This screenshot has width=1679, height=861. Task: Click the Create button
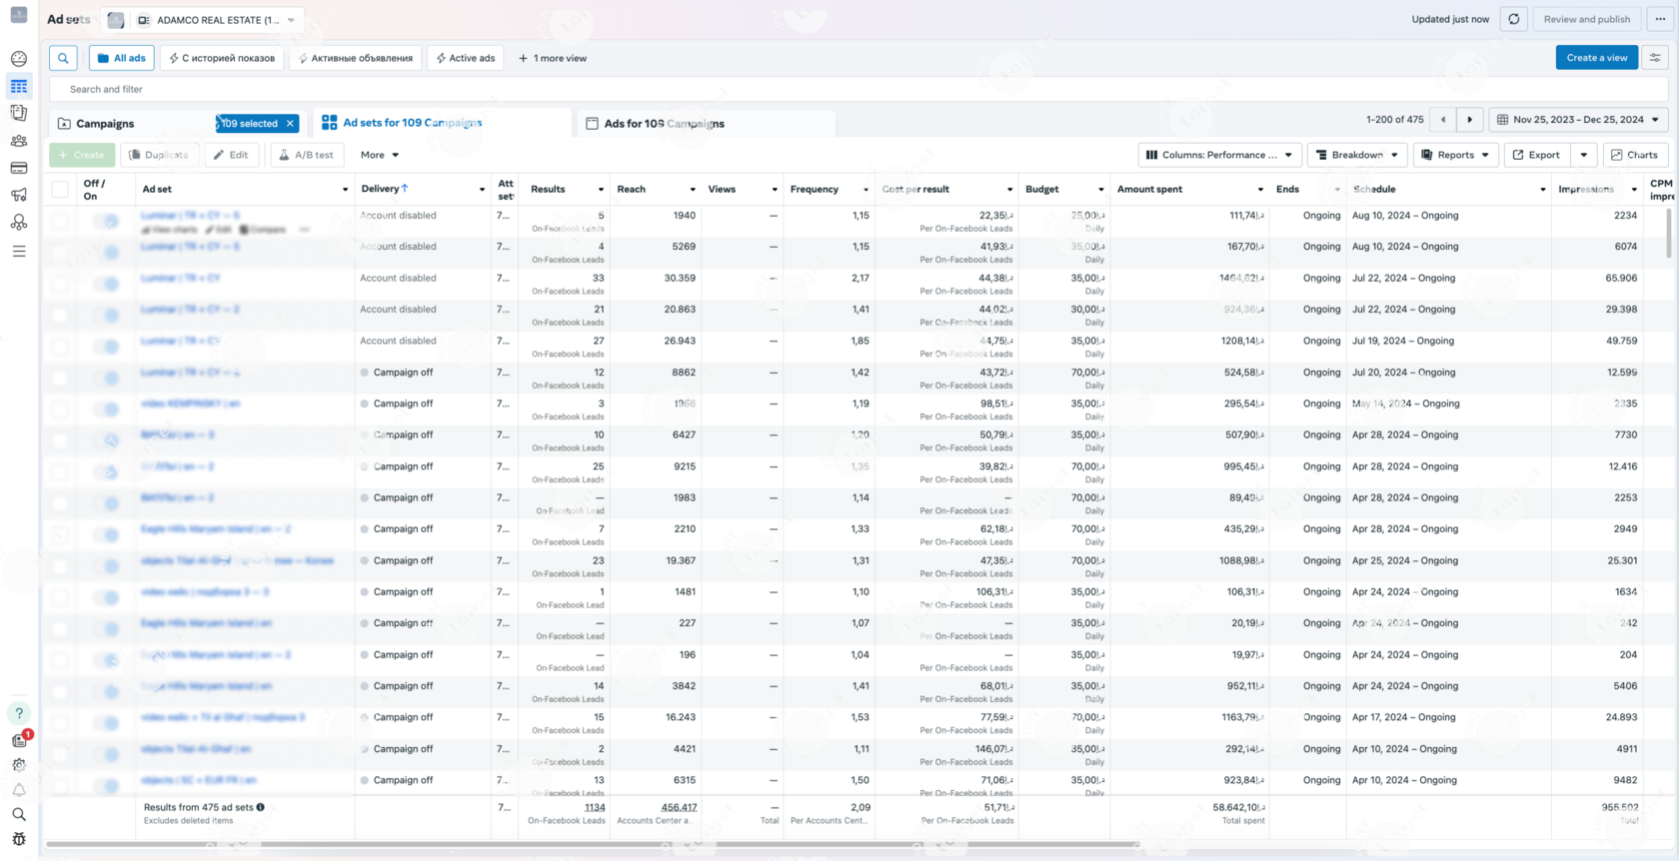82,155
